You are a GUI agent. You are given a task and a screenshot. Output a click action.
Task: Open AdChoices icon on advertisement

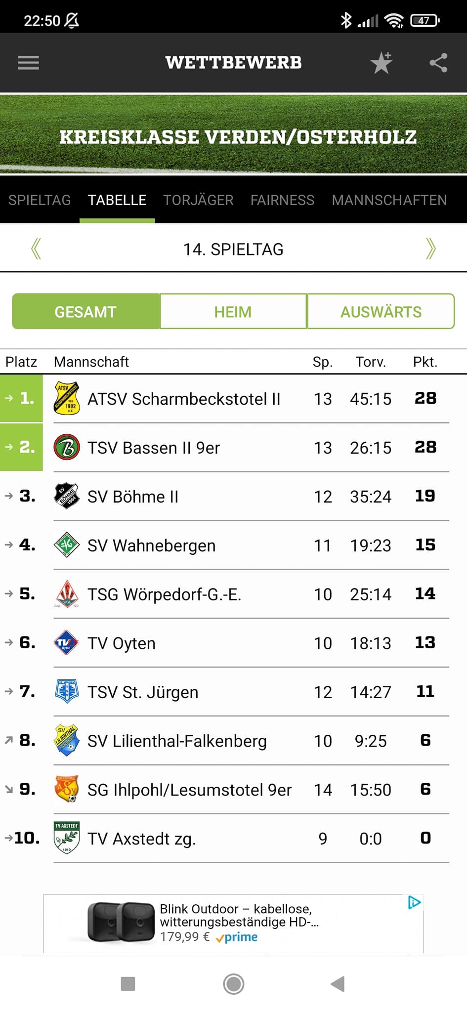click(x=414, y=903)
